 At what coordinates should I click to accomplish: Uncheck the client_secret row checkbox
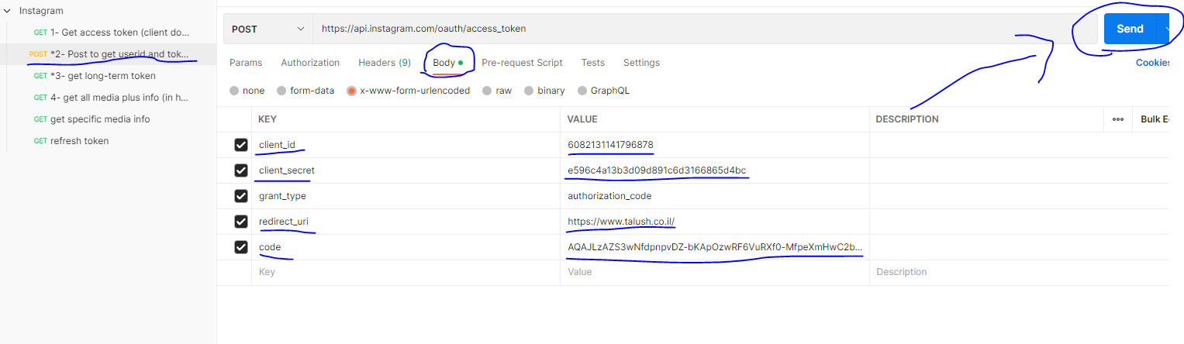(241, 170)
